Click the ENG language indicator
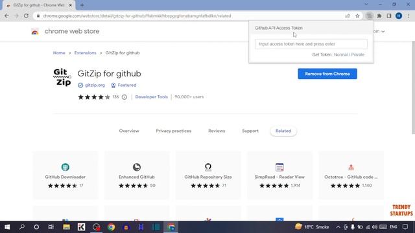Screen dimensions: 415x233 [x=394, y=227]
